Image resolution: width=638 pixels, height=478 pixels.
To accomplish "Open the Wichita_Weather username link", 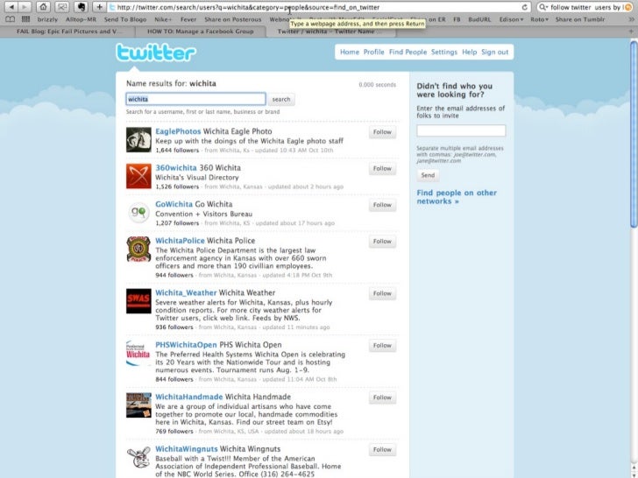I will coord(186,292).
